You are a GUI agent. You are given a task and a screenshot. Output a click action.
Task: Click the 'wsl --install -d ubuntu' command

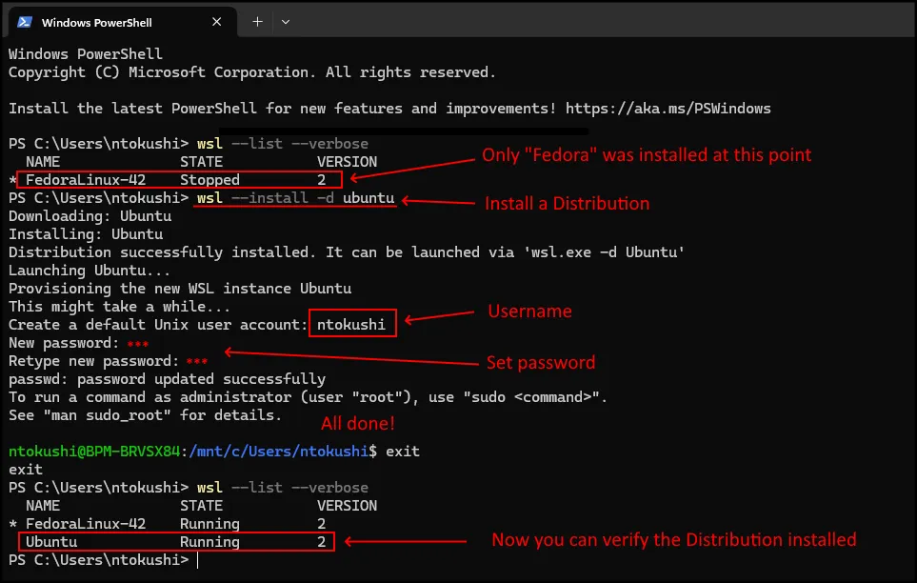tap(295, 198)
